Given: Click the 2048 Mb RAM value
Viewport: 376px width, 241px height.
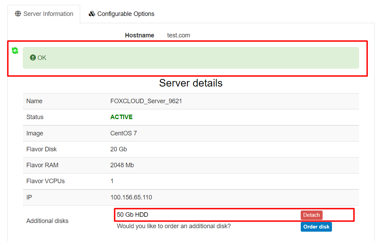Looking at the screenshot, I should (x=122, y=165).
